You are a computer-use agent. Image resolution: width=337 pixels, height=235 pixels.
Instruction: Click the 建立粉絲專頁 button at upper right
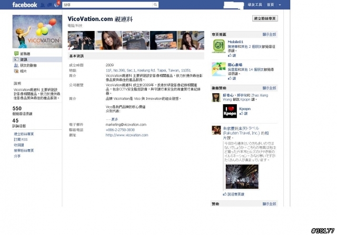[x=265, y=18]
